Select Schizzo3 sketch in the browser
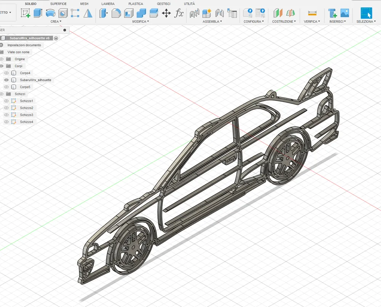Image resolution: width=381 pixels, height=307 pixels. 27,115
